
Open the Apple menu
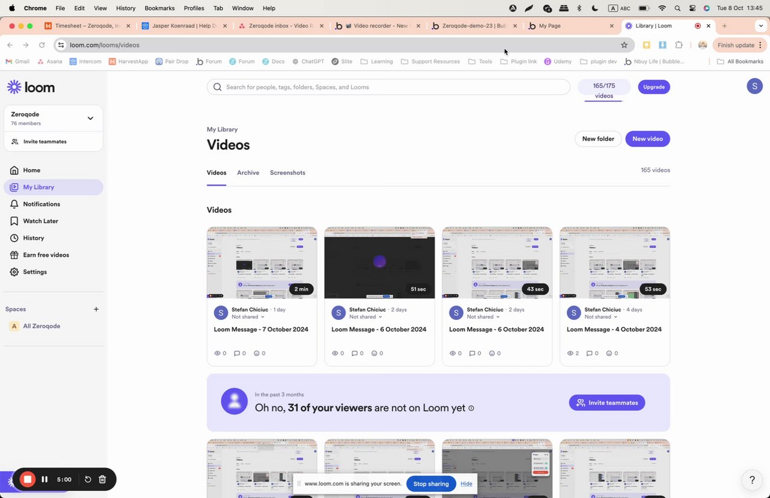(11, 8)
